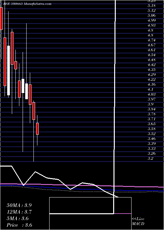The width and height of the screenshot is (164, 230).
Task: Select the 3.2 price axis label
Action: tap(150, 158)
